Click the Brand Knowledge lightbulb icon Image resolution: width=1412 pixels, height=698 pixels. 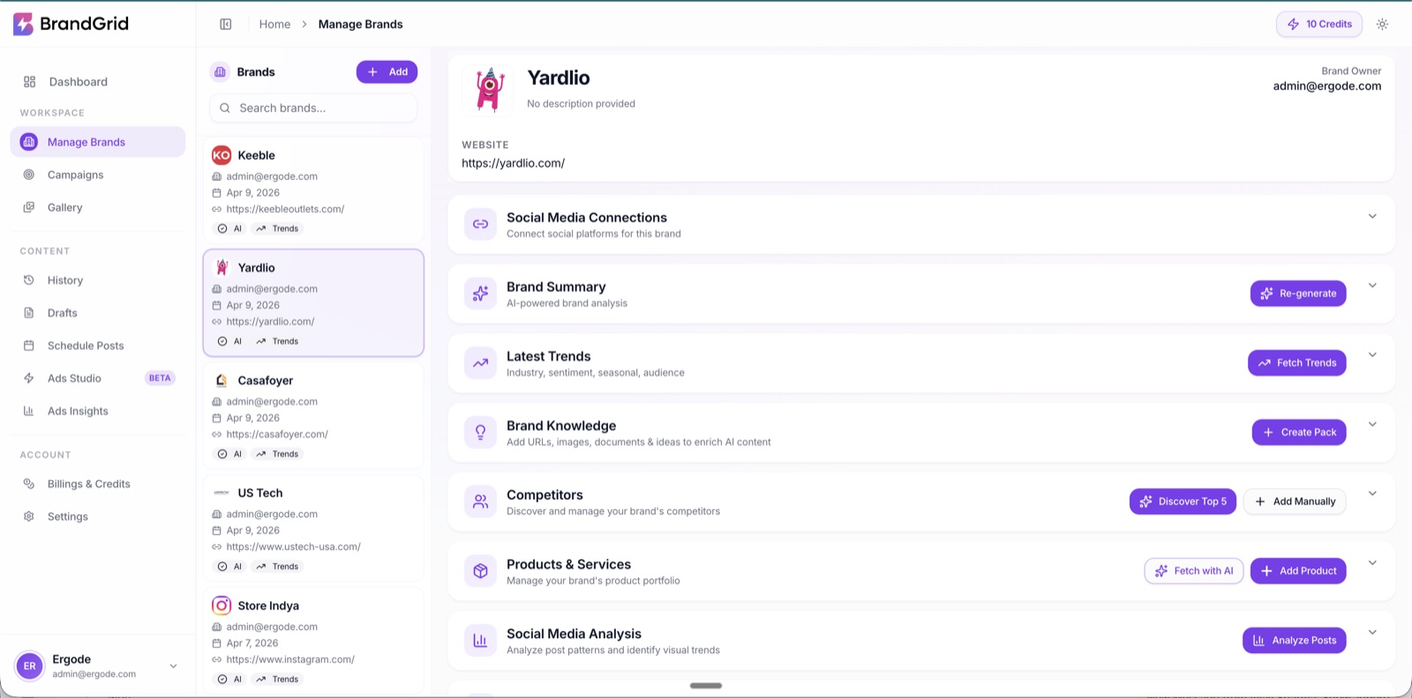480,432
